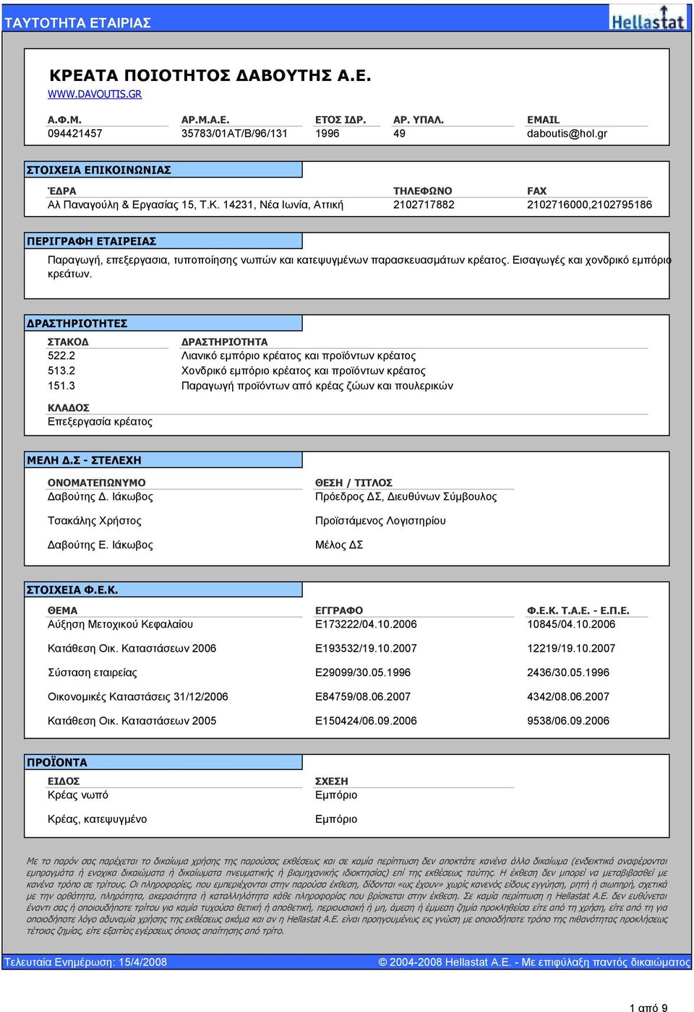Click the ΤΑΥΤΟΤΗΤΑ ΕΤΑΙΡΙΑΣ page title

click(77, 22)
